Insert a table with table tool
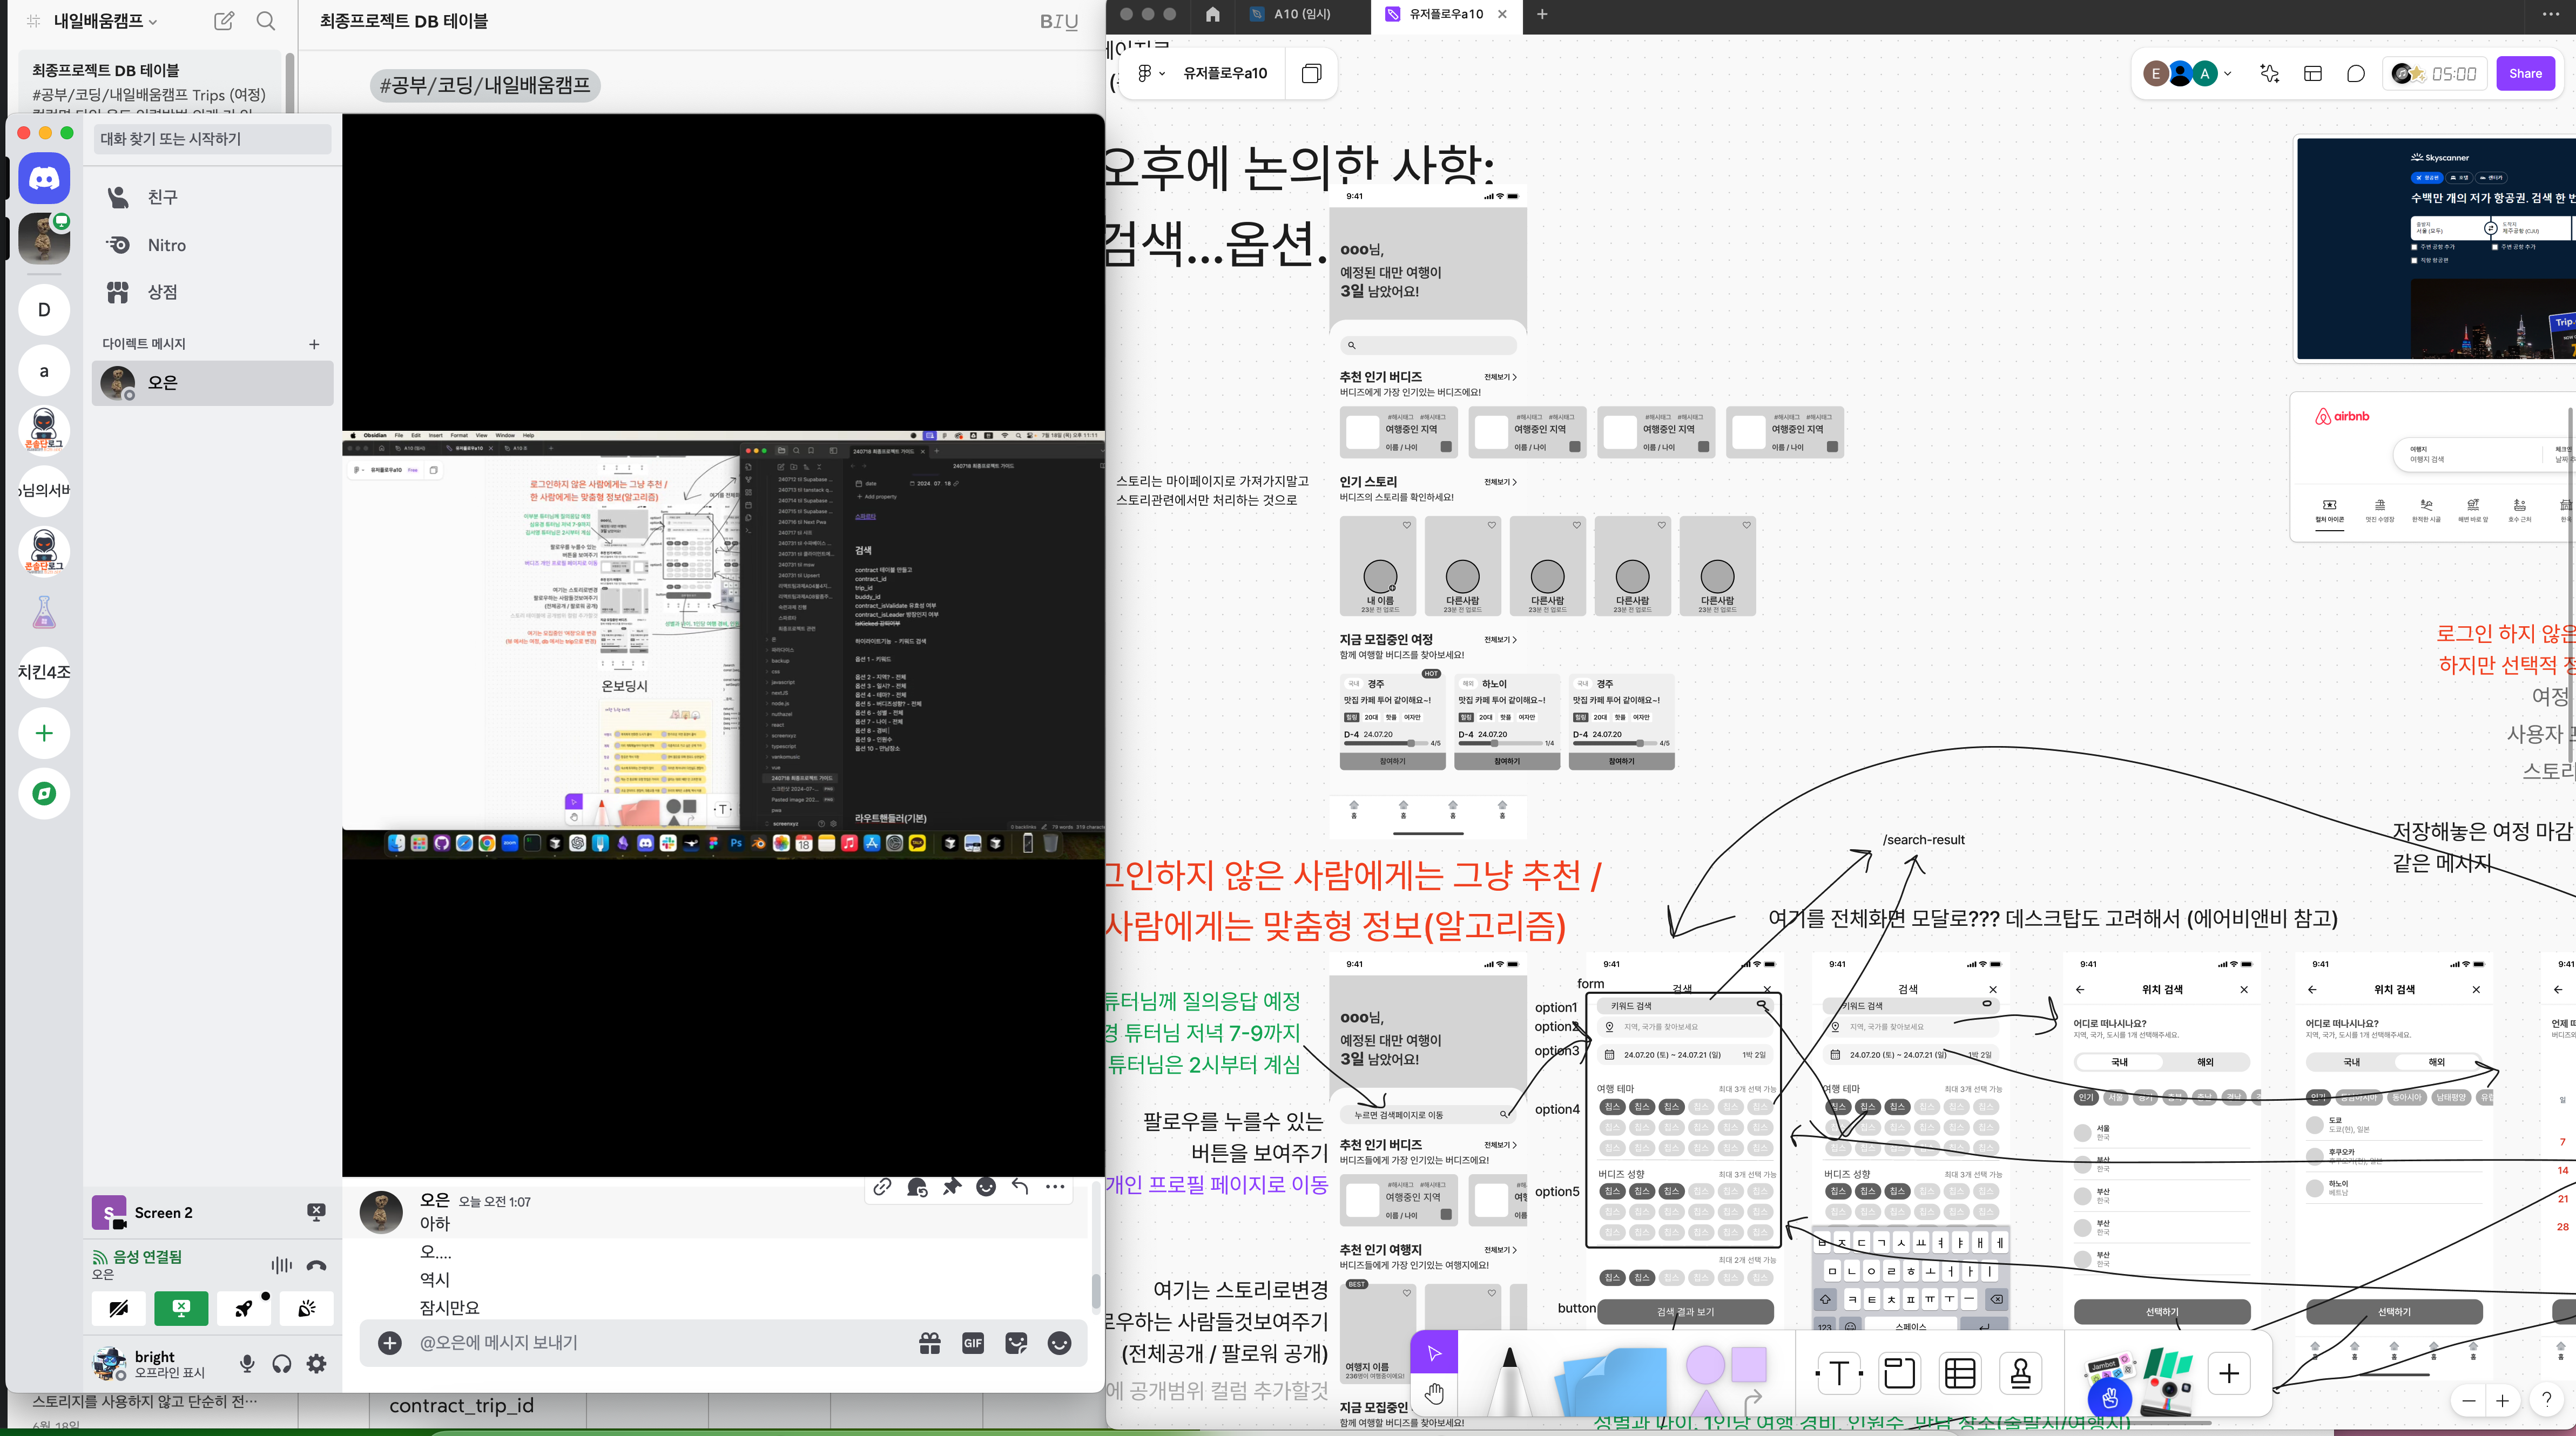Image resolution: width=2576 pixels, height=1436 pixels. coord(1960,1374)
